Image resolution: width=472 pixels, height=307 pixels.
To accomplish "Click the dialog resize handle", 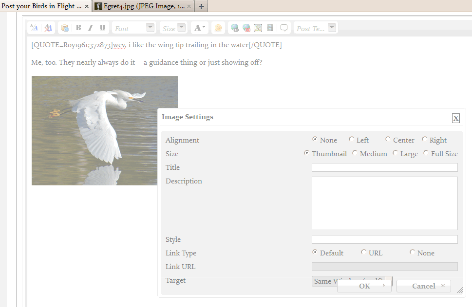I will (460, 290).
